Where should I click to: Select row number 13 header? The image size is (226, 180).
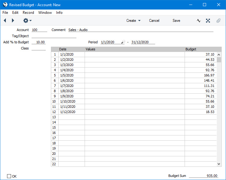55,117
